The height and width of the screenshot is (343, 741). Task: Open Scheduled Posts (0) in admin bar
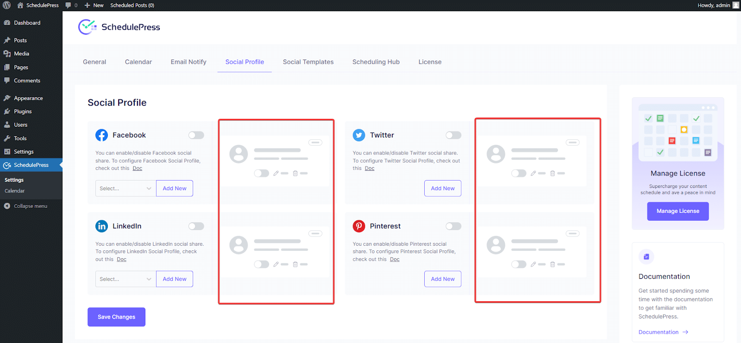tap(132, 5)
